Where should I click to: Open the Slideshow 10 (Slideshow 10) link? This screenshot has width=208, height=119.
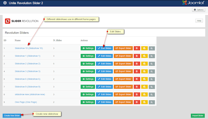point(29,48)
